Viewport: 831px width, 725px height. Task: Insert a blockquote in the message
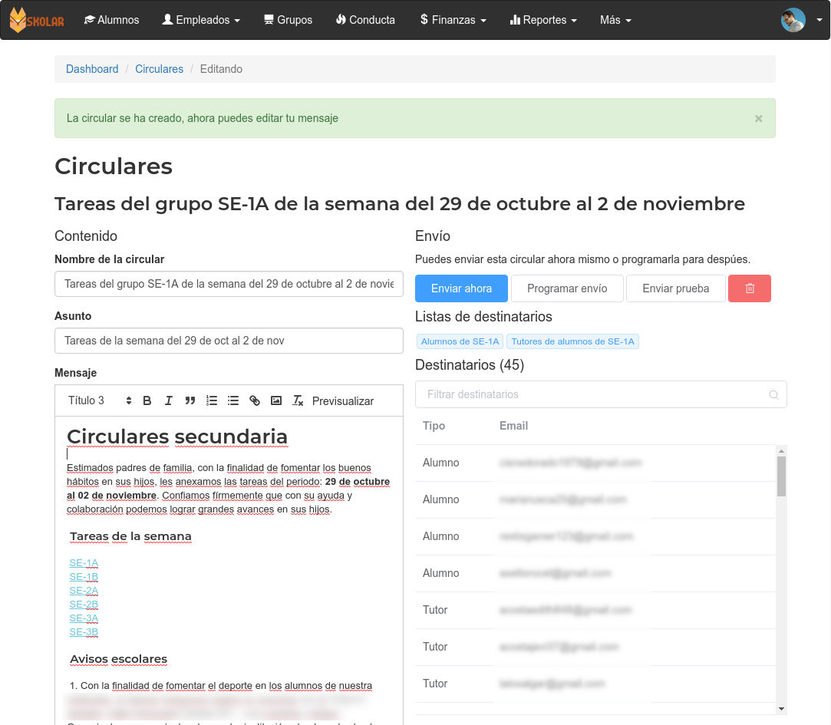click(x=190, y=400)
